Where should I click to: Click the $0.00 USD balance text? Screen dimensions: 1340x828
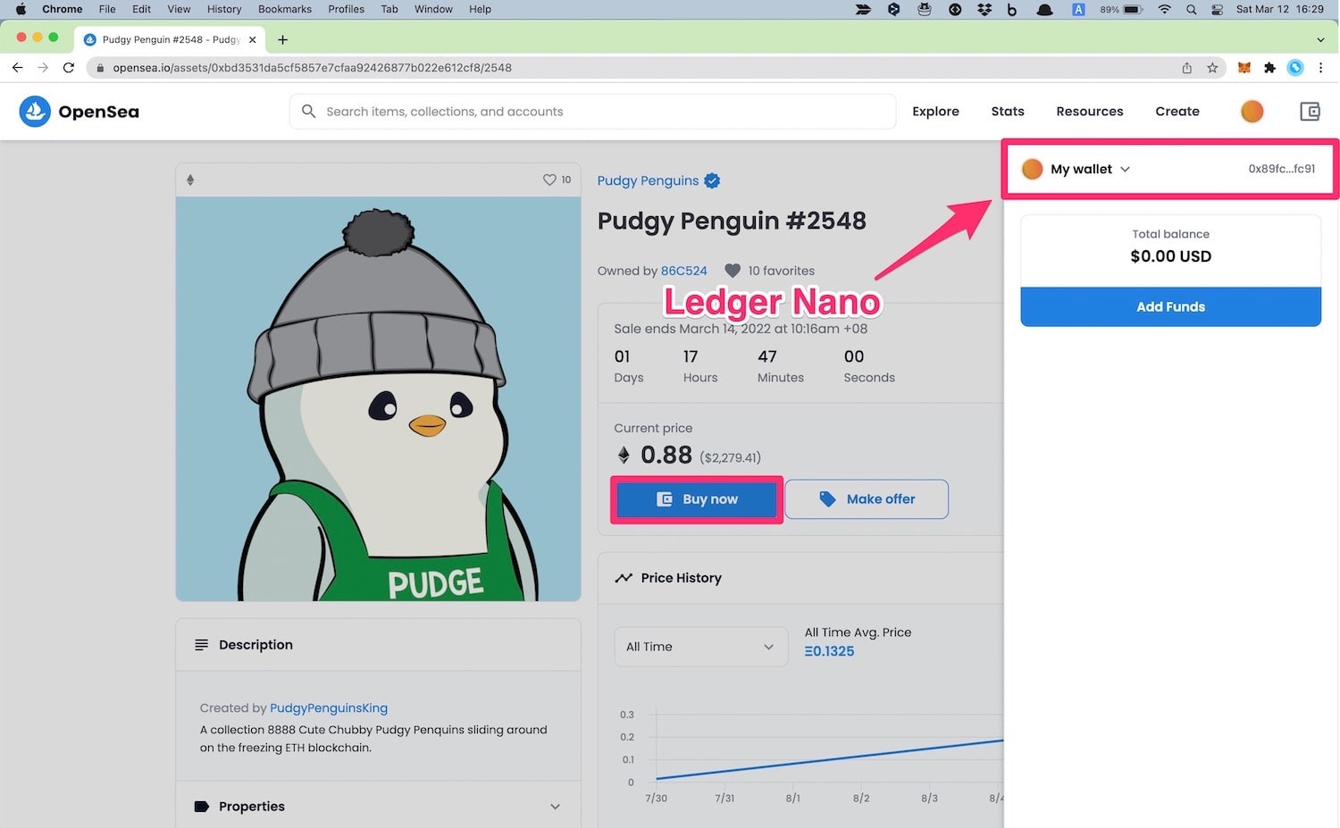coord(1170,256)
